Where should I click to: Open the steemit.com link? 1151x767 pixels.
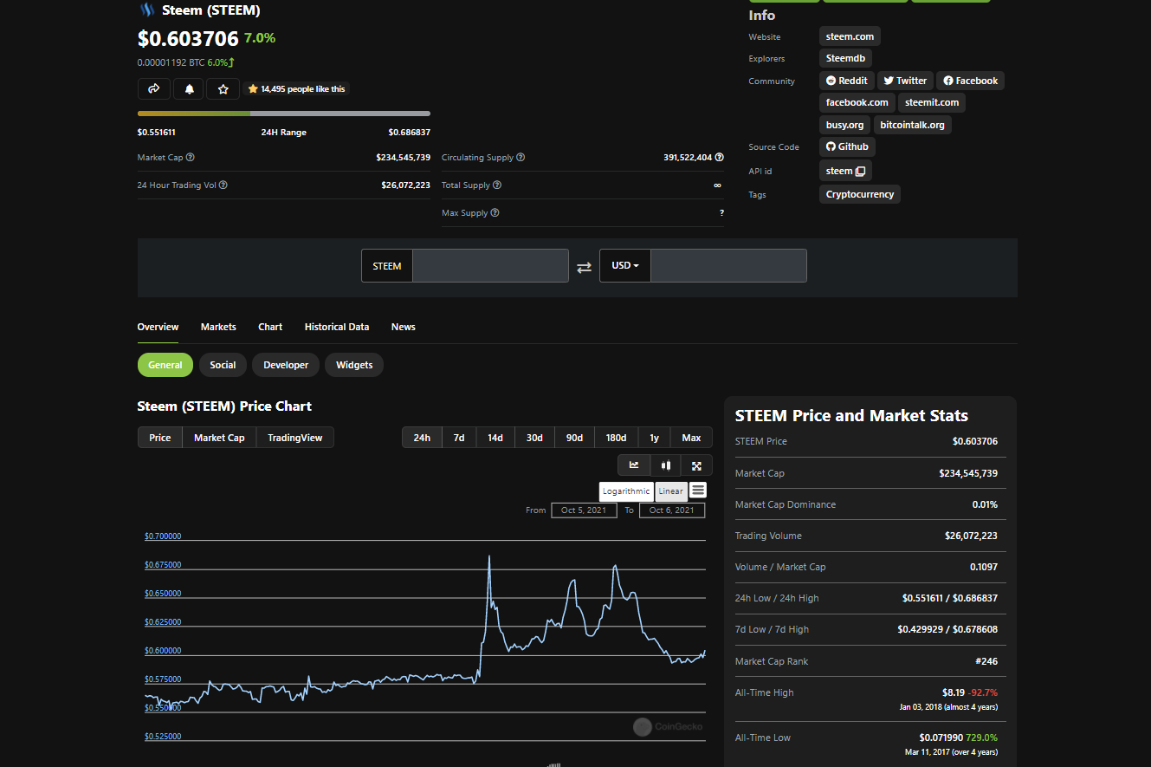click(932, 102)
